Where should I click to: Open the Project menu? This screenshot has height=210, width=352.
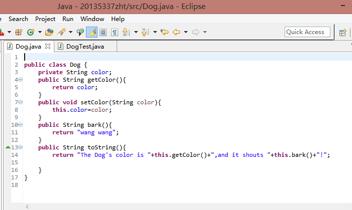point(45,19)
